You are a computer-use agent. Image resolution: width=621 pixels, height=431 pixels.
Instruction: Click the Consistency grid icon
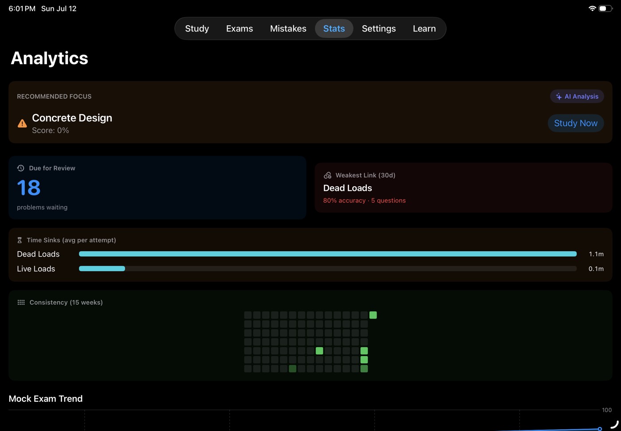pos(21,303)
